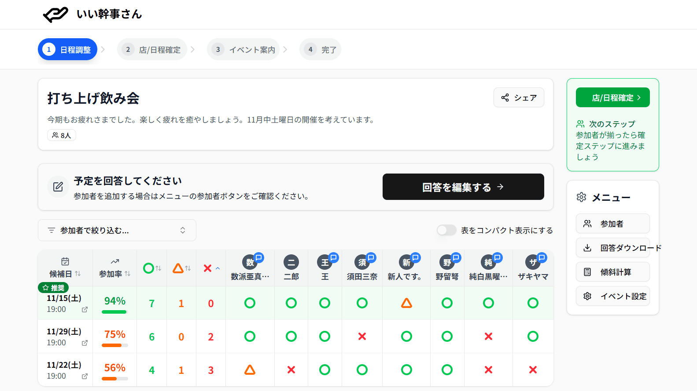Click the いい幹事さん handshake logo
The width and height of the screenshot is (697, 391).
point(55,14)
